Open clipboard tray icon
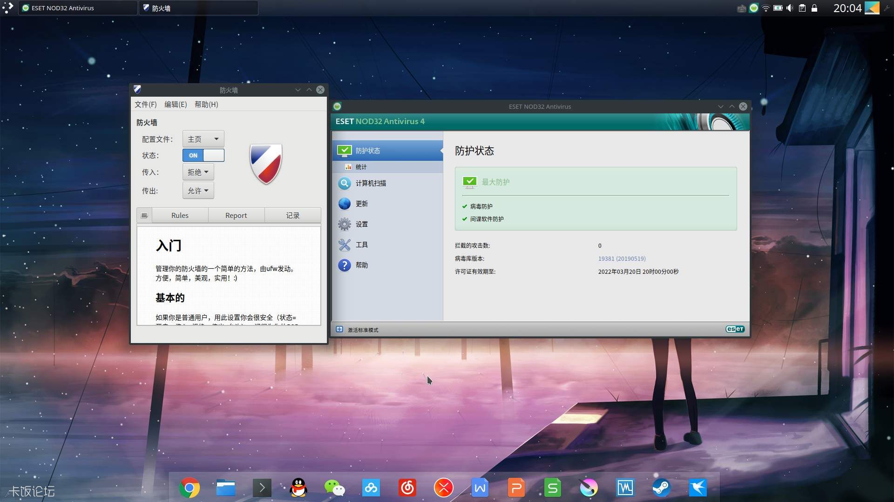Screen dimensions: 894x502 (x=802, y=8)
